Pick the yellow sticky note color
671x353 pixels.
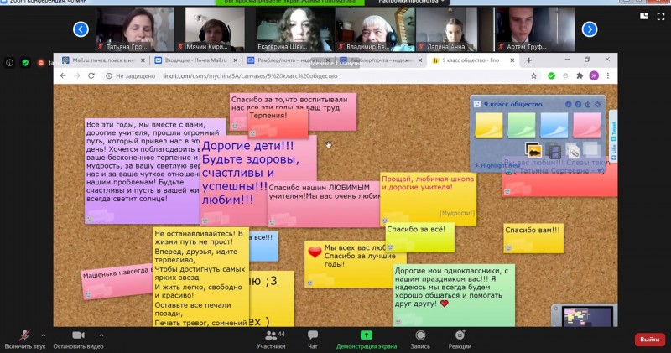click(x=488, y=125)
